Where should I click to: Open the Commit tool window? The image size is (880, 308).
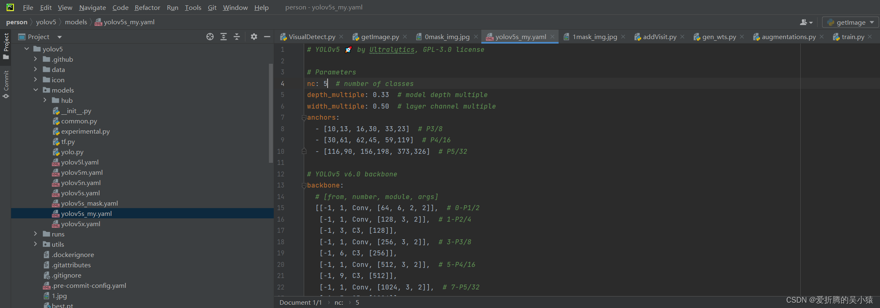(x=6, y=84)
